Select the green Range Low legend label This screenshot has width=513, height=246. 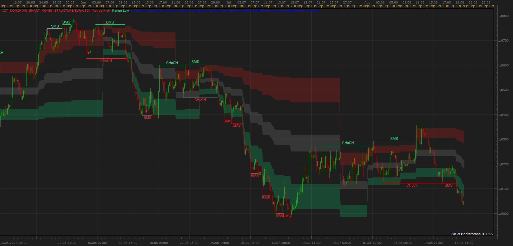(121, 11)
